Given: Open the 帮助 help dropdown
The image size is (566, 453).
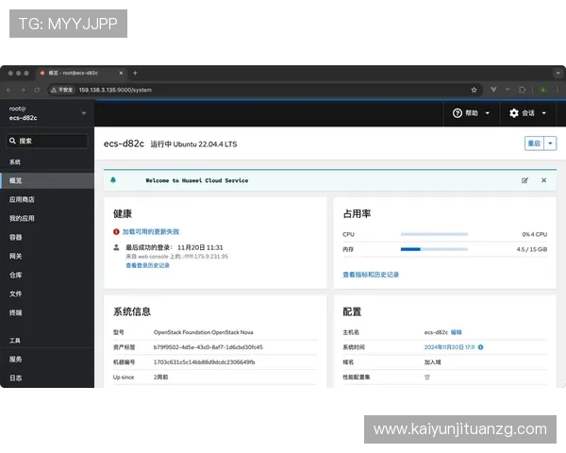Looking at the screenshot, I should pyautogui.click(x=471, y=113).
